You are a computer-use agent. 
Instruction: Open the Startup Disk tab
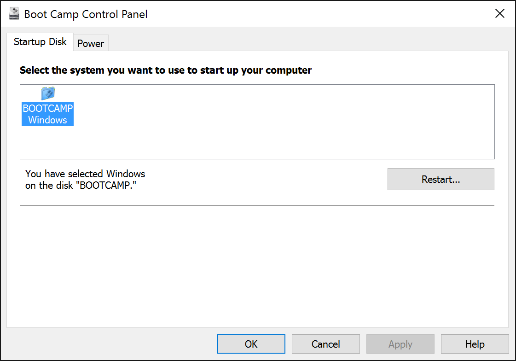click(x=40, y=42)
